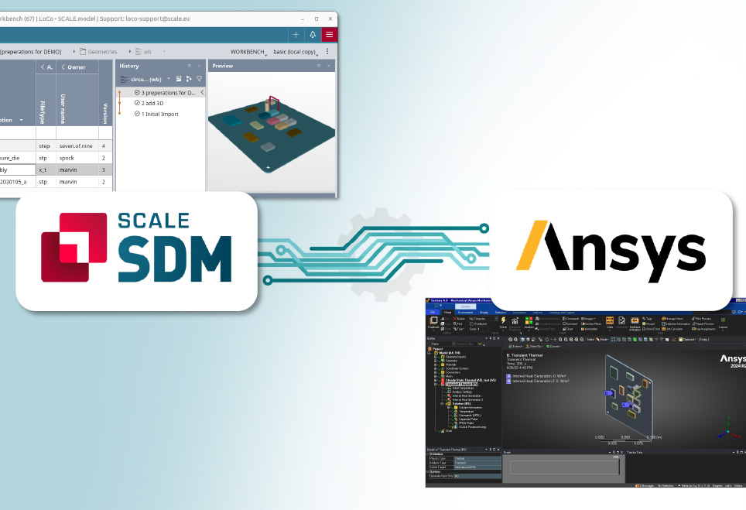Image resolution: width=746 pixels, height=510 pixels.
Task: Toggle check on '2 add 3D' history entry
Action: 137,103
